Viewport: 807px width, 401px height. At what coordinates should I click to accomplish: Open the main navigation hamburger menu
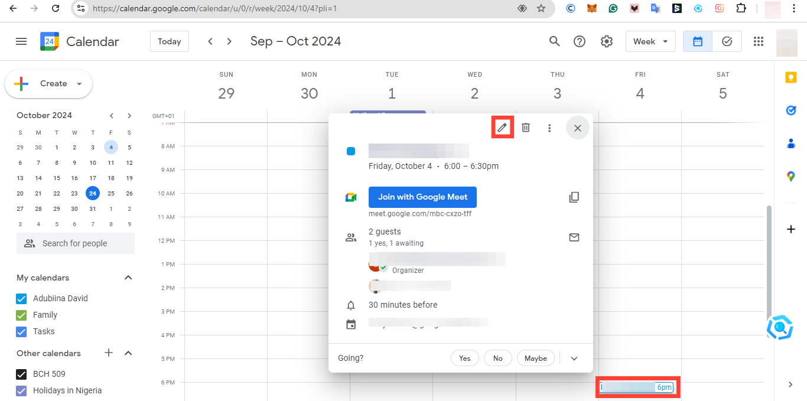click(21, 41)
